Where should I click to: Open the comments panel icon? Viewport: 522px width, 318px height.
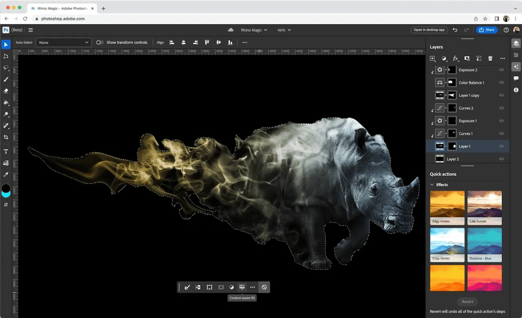pyautogui.click(x=516, y=79)
